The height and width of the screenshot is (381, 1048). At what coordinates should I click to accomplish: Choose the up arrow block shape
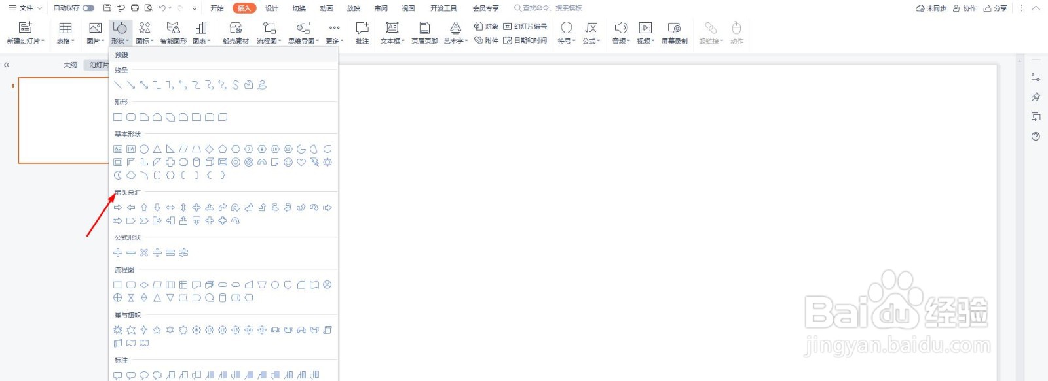click(144, 207)
